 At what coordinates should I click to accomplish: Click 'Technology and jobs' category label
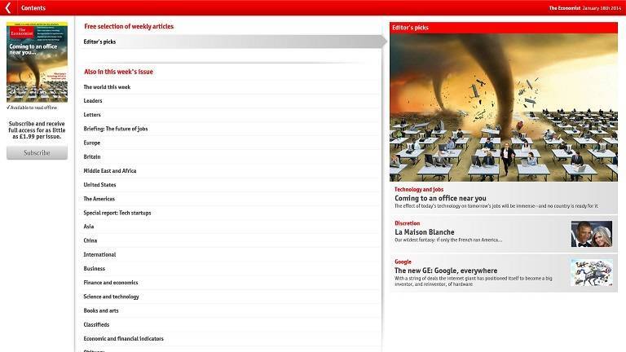point(419,190)
